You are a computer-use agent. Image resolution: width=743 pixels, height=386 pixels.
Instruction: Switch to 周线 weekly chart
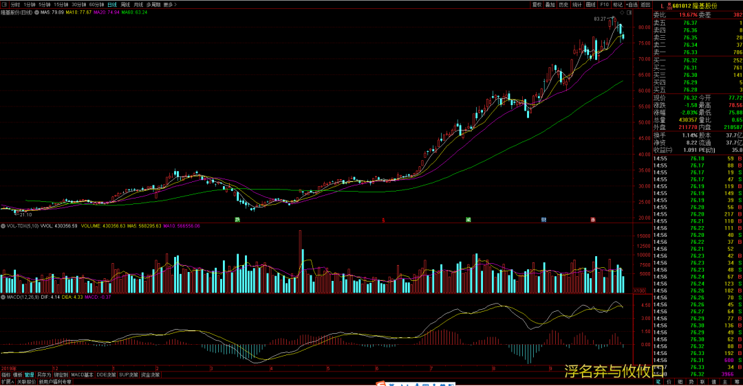tap(125, 4)
